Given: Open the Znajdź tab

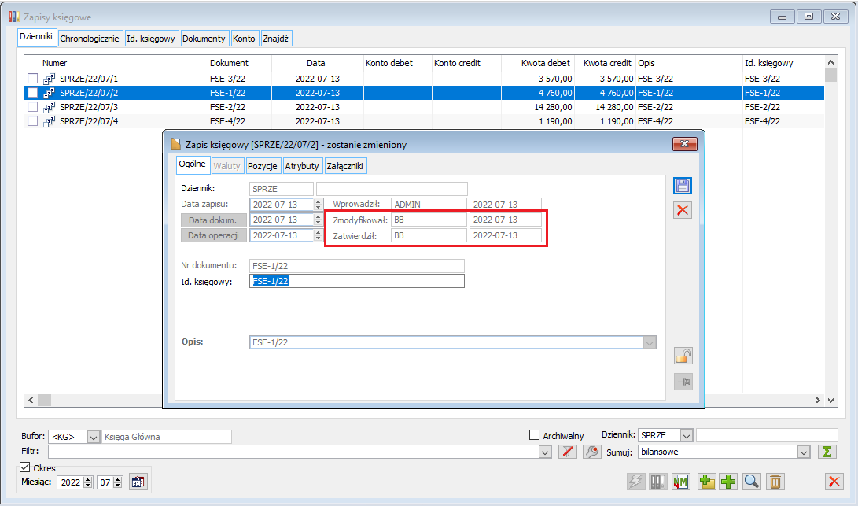Looking at the screenshot, I should point(276,39).
